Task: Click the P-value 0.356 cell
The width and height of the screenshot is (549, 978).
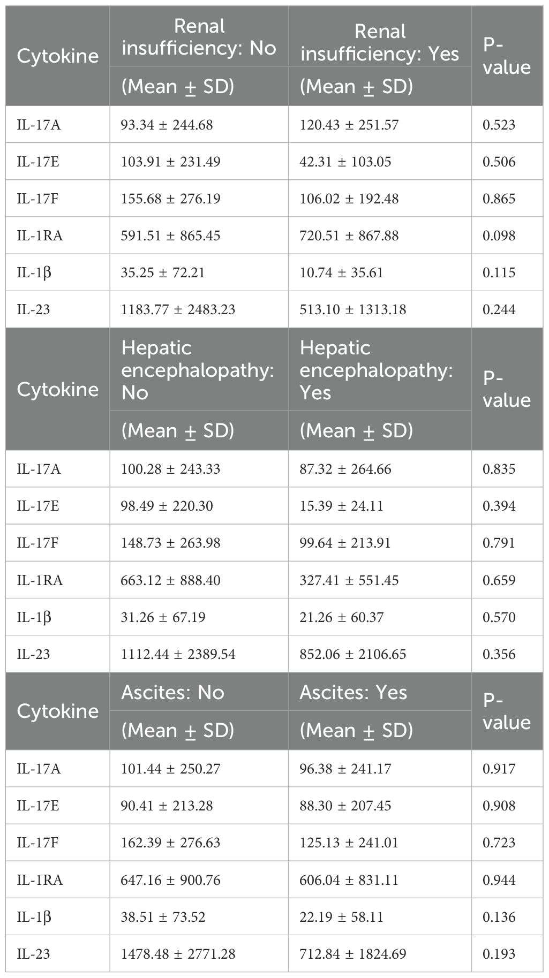Action: click(499, 654)
